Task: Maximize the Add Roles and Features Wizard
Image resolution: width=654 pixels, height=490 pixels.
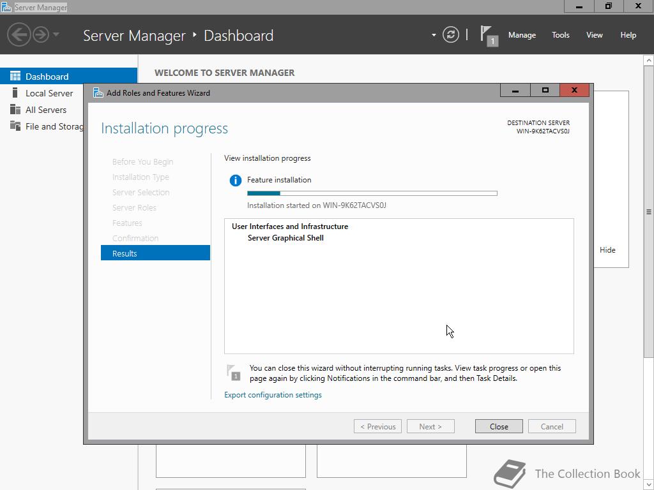Action: (545, 90)
